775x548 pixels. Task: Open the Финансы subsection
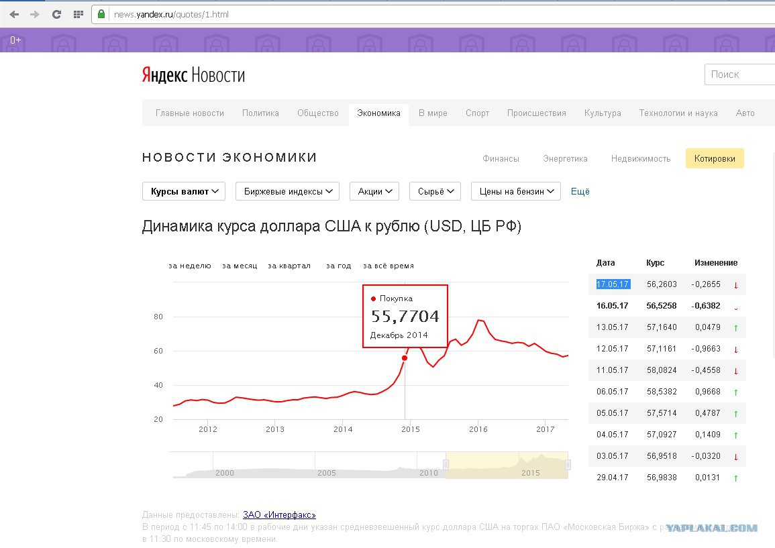pos(501,158)
